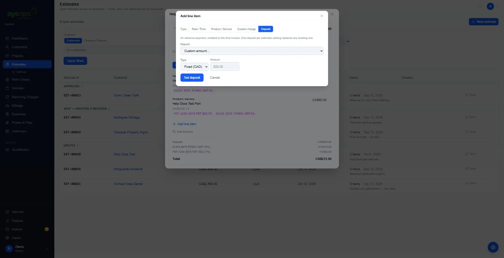Open QuickBooks sidebar icon
Screen dimensions: 504x258
tap(7, 150)
